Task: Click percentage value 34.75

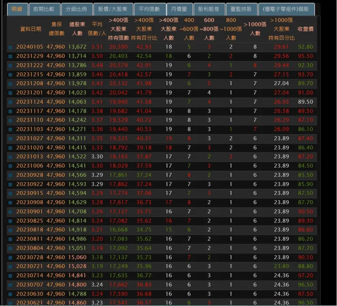Action: click(x=144, y=229)
